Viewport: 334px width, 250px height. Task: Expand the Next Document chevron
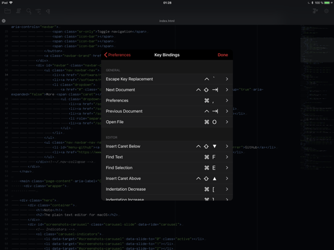227,90
